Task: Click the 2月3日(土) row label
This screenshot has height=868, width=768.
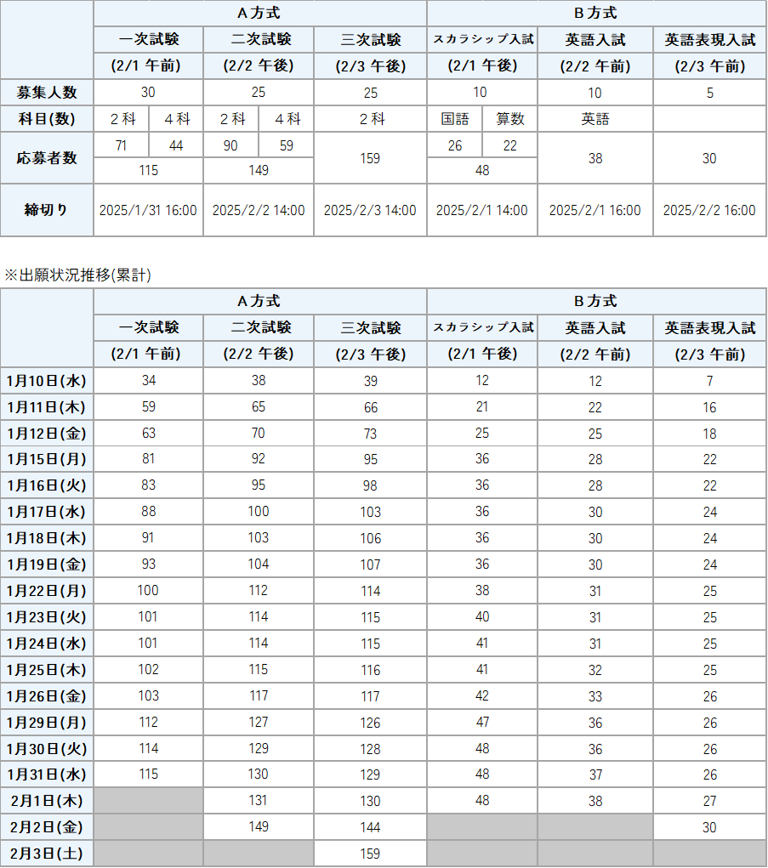Action: click(47, 854)
